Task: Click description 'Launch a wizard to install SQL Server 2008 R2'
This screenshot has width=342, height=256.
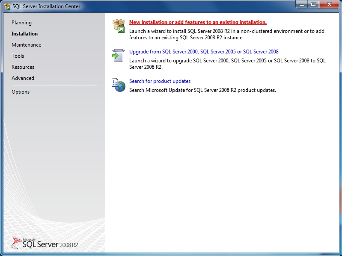Action: 227,34
